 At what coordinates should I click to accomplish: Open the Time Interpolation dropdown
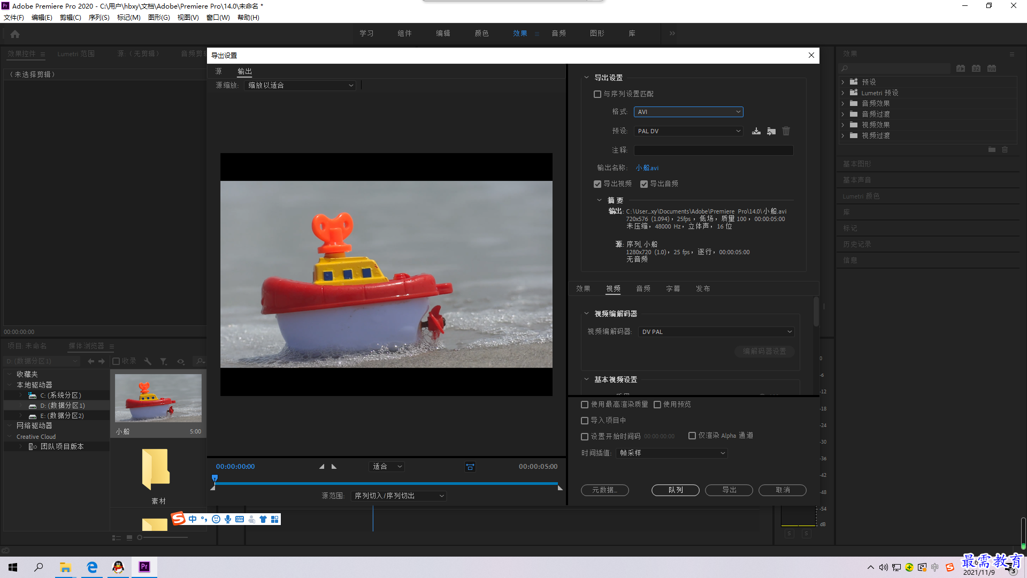672,453
